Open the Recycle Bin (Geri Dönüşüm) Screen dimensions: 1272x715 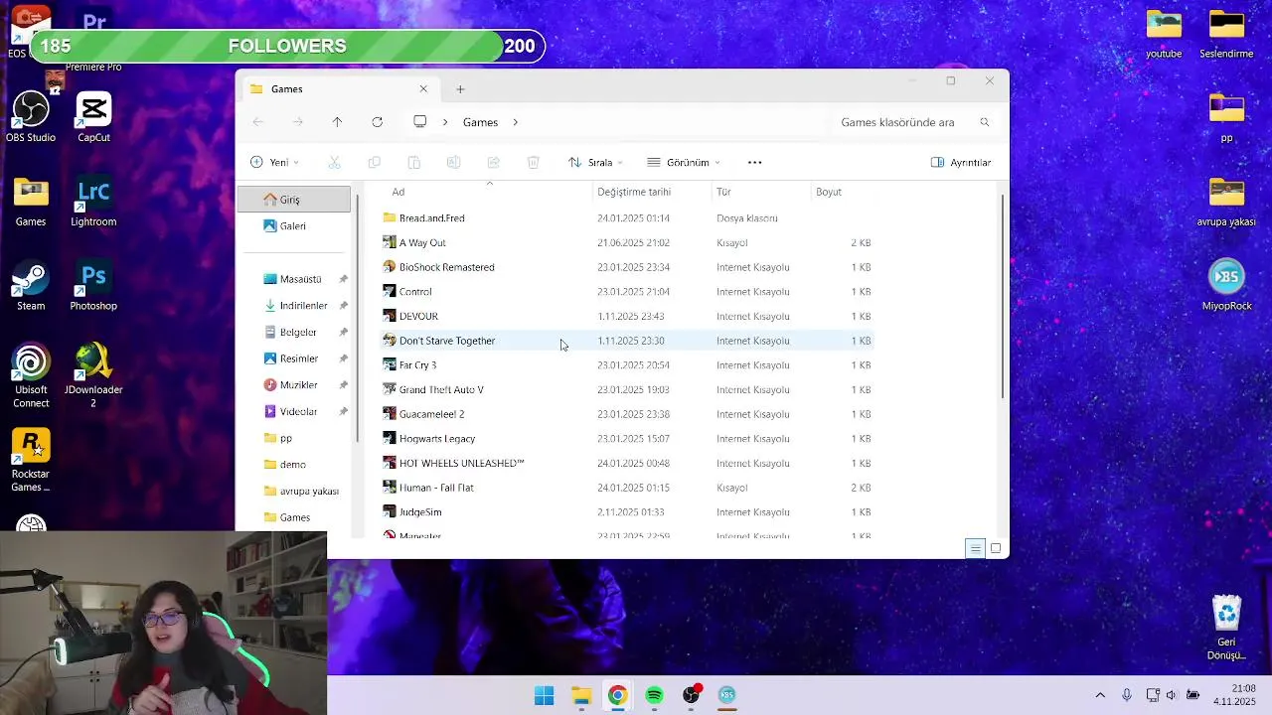[x=1226, y=628]
